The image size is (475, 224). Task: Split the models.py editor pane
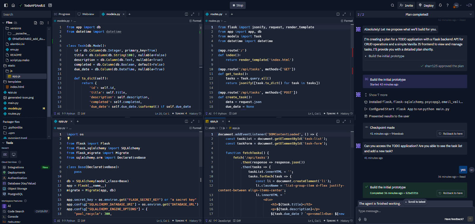point(186,14)
